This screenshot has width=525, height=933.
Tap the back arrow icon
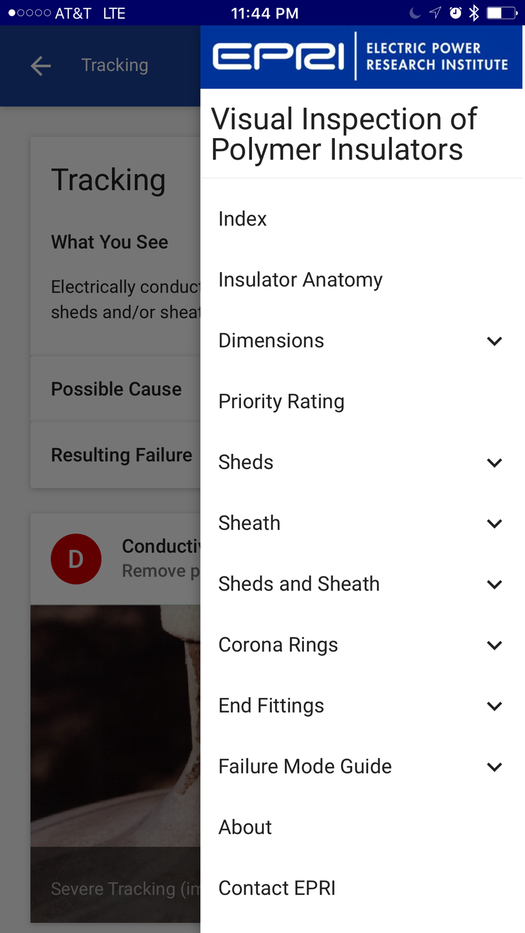tap(40, 66)
